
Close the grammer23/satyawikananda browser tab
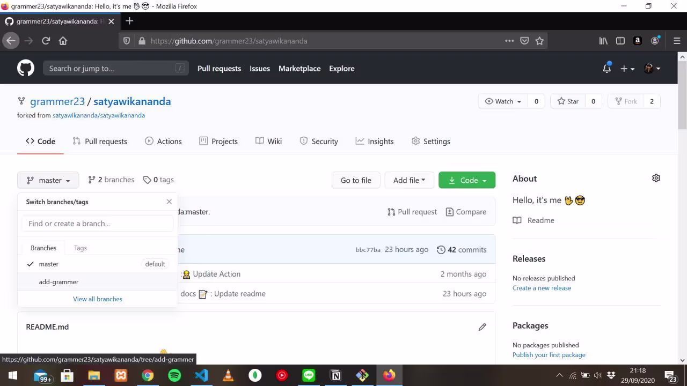(111, 21)
